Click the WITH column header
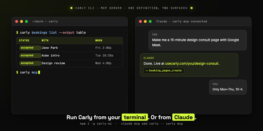 45,40
